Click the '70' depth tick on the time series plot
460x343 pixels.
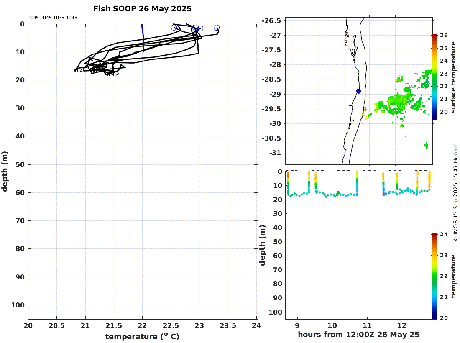pyautogui.click(x=278, y=270)
